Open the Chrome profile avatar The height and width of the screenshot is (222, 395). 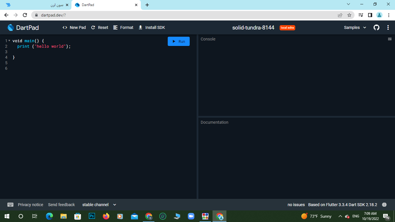click(379, 15)
